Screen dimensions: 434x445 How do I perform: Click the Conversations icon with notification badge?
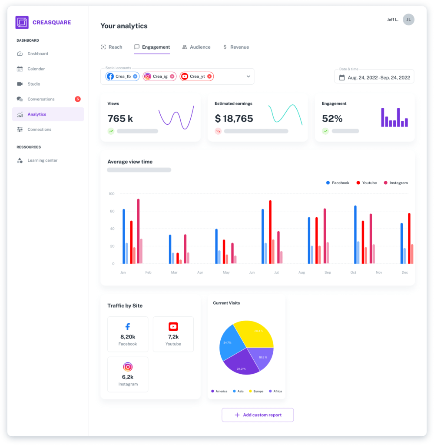pos(20,99)
